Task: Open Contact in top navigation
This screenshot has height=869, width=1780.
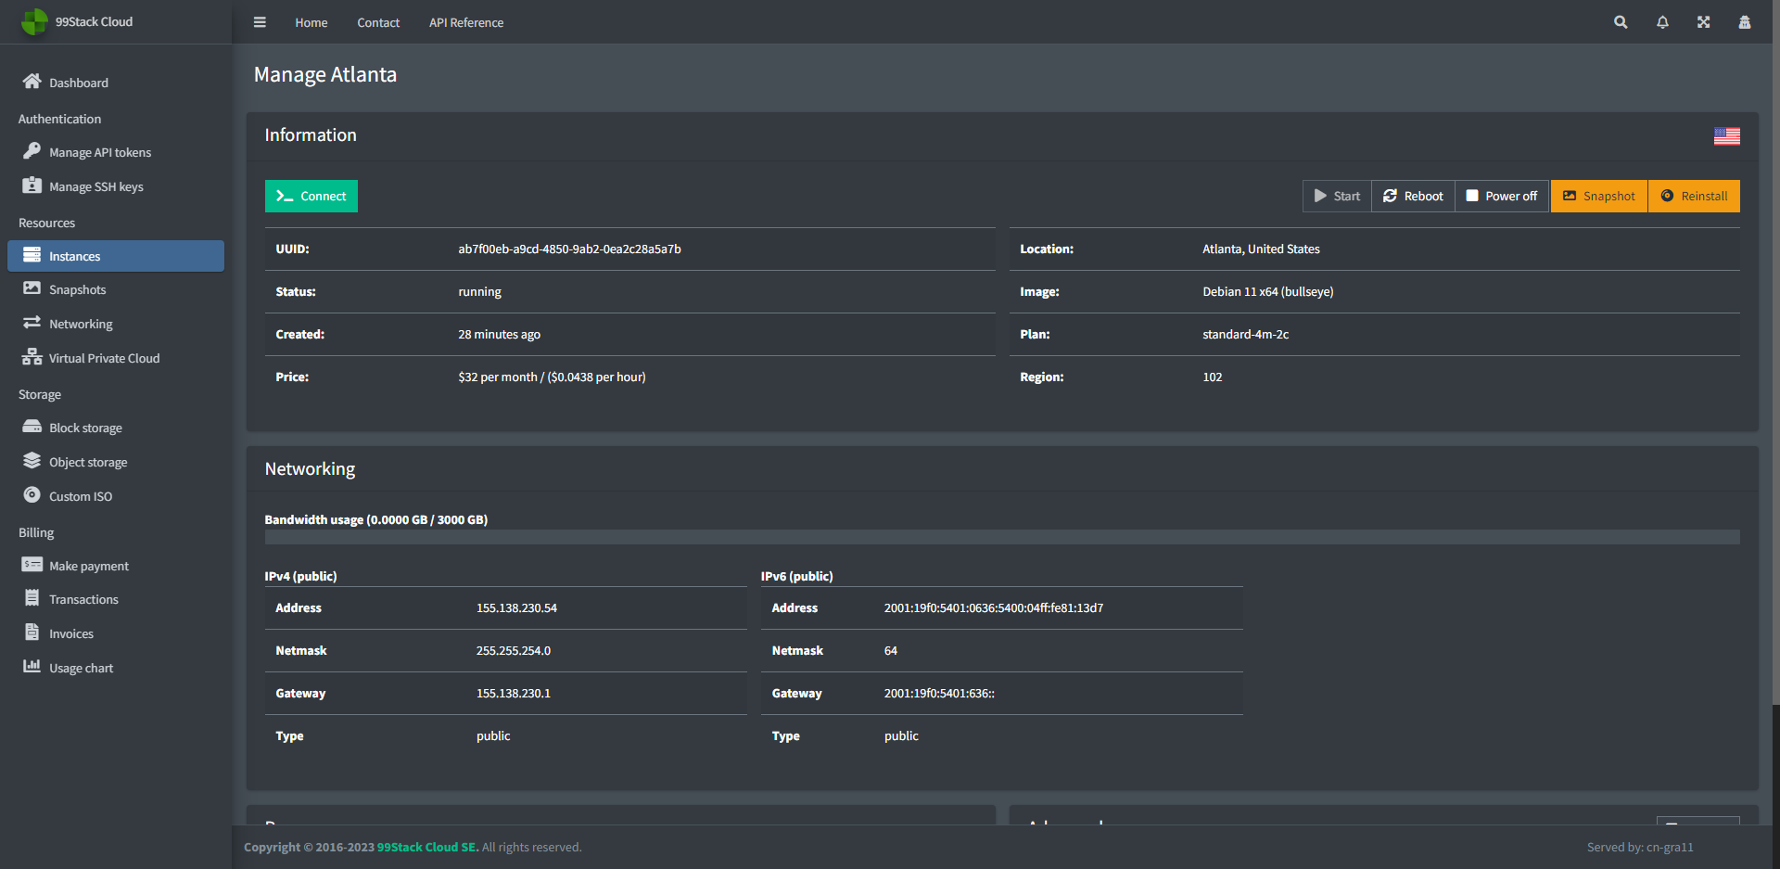Action: 378,22
